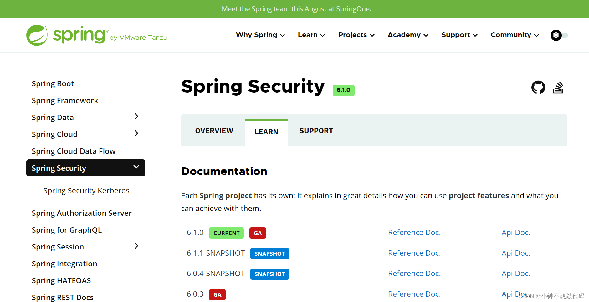
Task: Open the Spring Security GitHub repository icon
Action: point(538,88)
